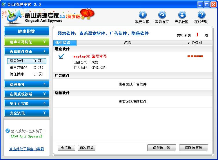Expand the 安全百宝箱 section
The image size is (218, 160).
[27, 103]
